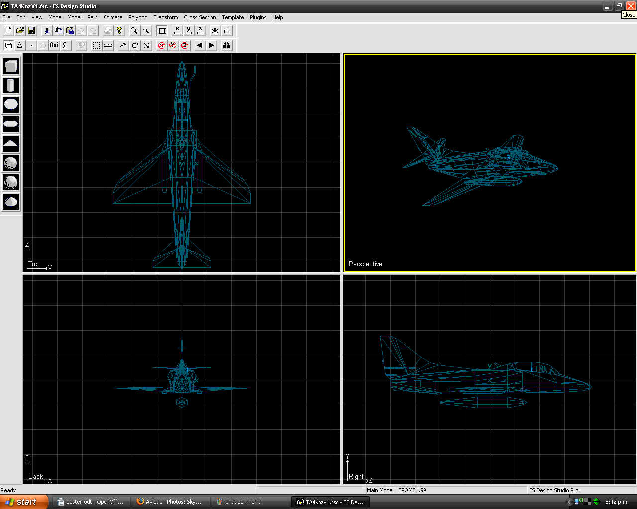Screen dimensions: 637x509
Task: Click the yellow question mark help icon
Action: click(119, 31)
